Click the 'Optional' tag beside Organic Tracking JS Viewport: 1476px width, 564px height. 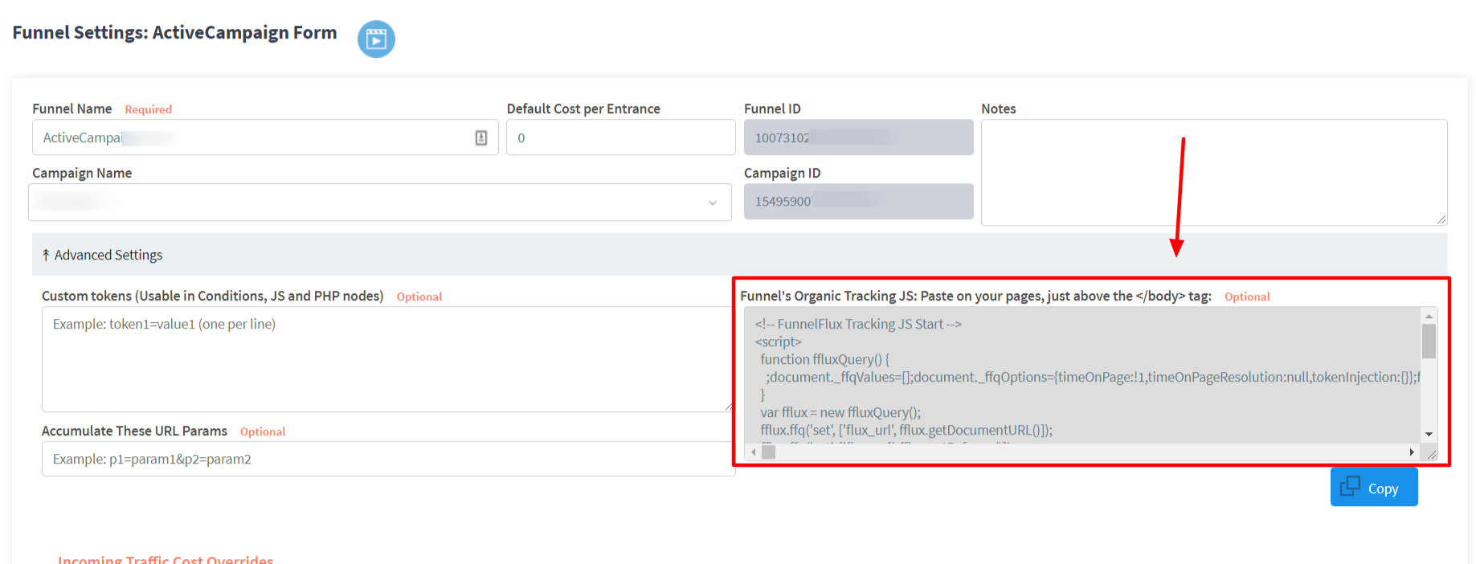pyautogui.click(x=1247, y=296)
